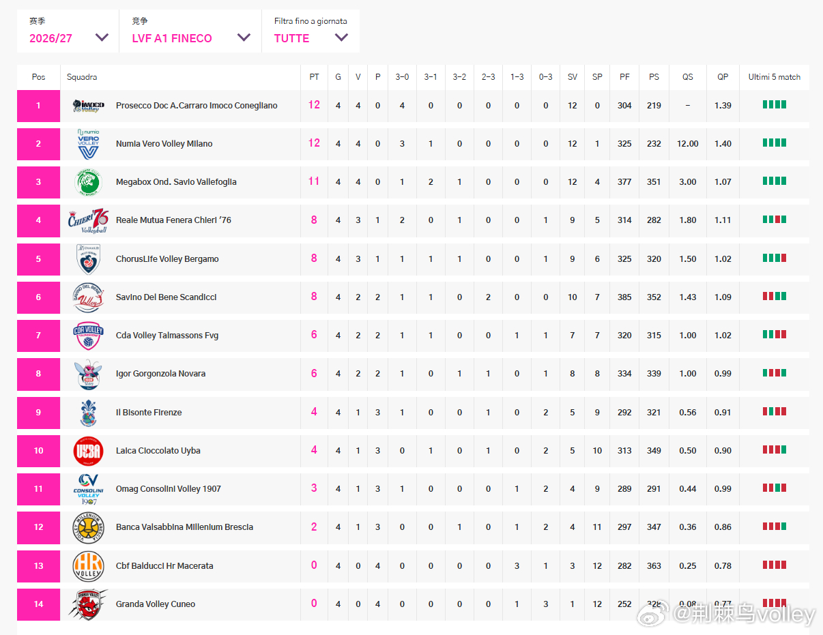Open the TUTTE giornata filter dropdown
Viewport: 823px width, 635px height.
pyautogui.click(x=311, y=31)
